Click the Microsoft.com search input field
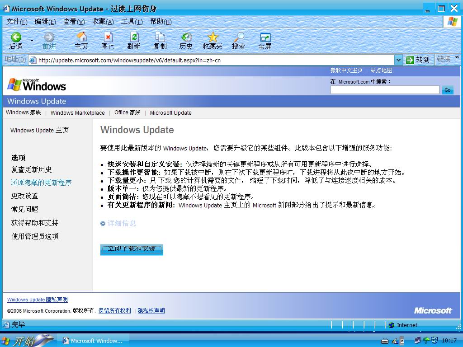The height and width of the screenshot is (347, 463). tap(385, 90)
